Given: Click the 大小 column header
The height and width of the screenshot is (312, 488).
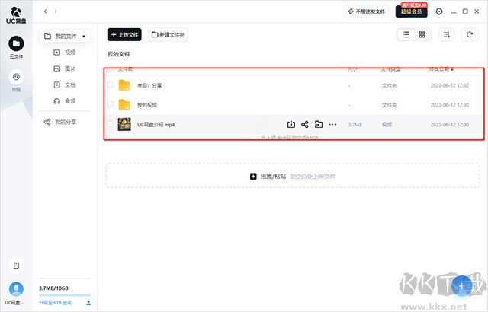Looking at the screenshot, I should [352, 69].
